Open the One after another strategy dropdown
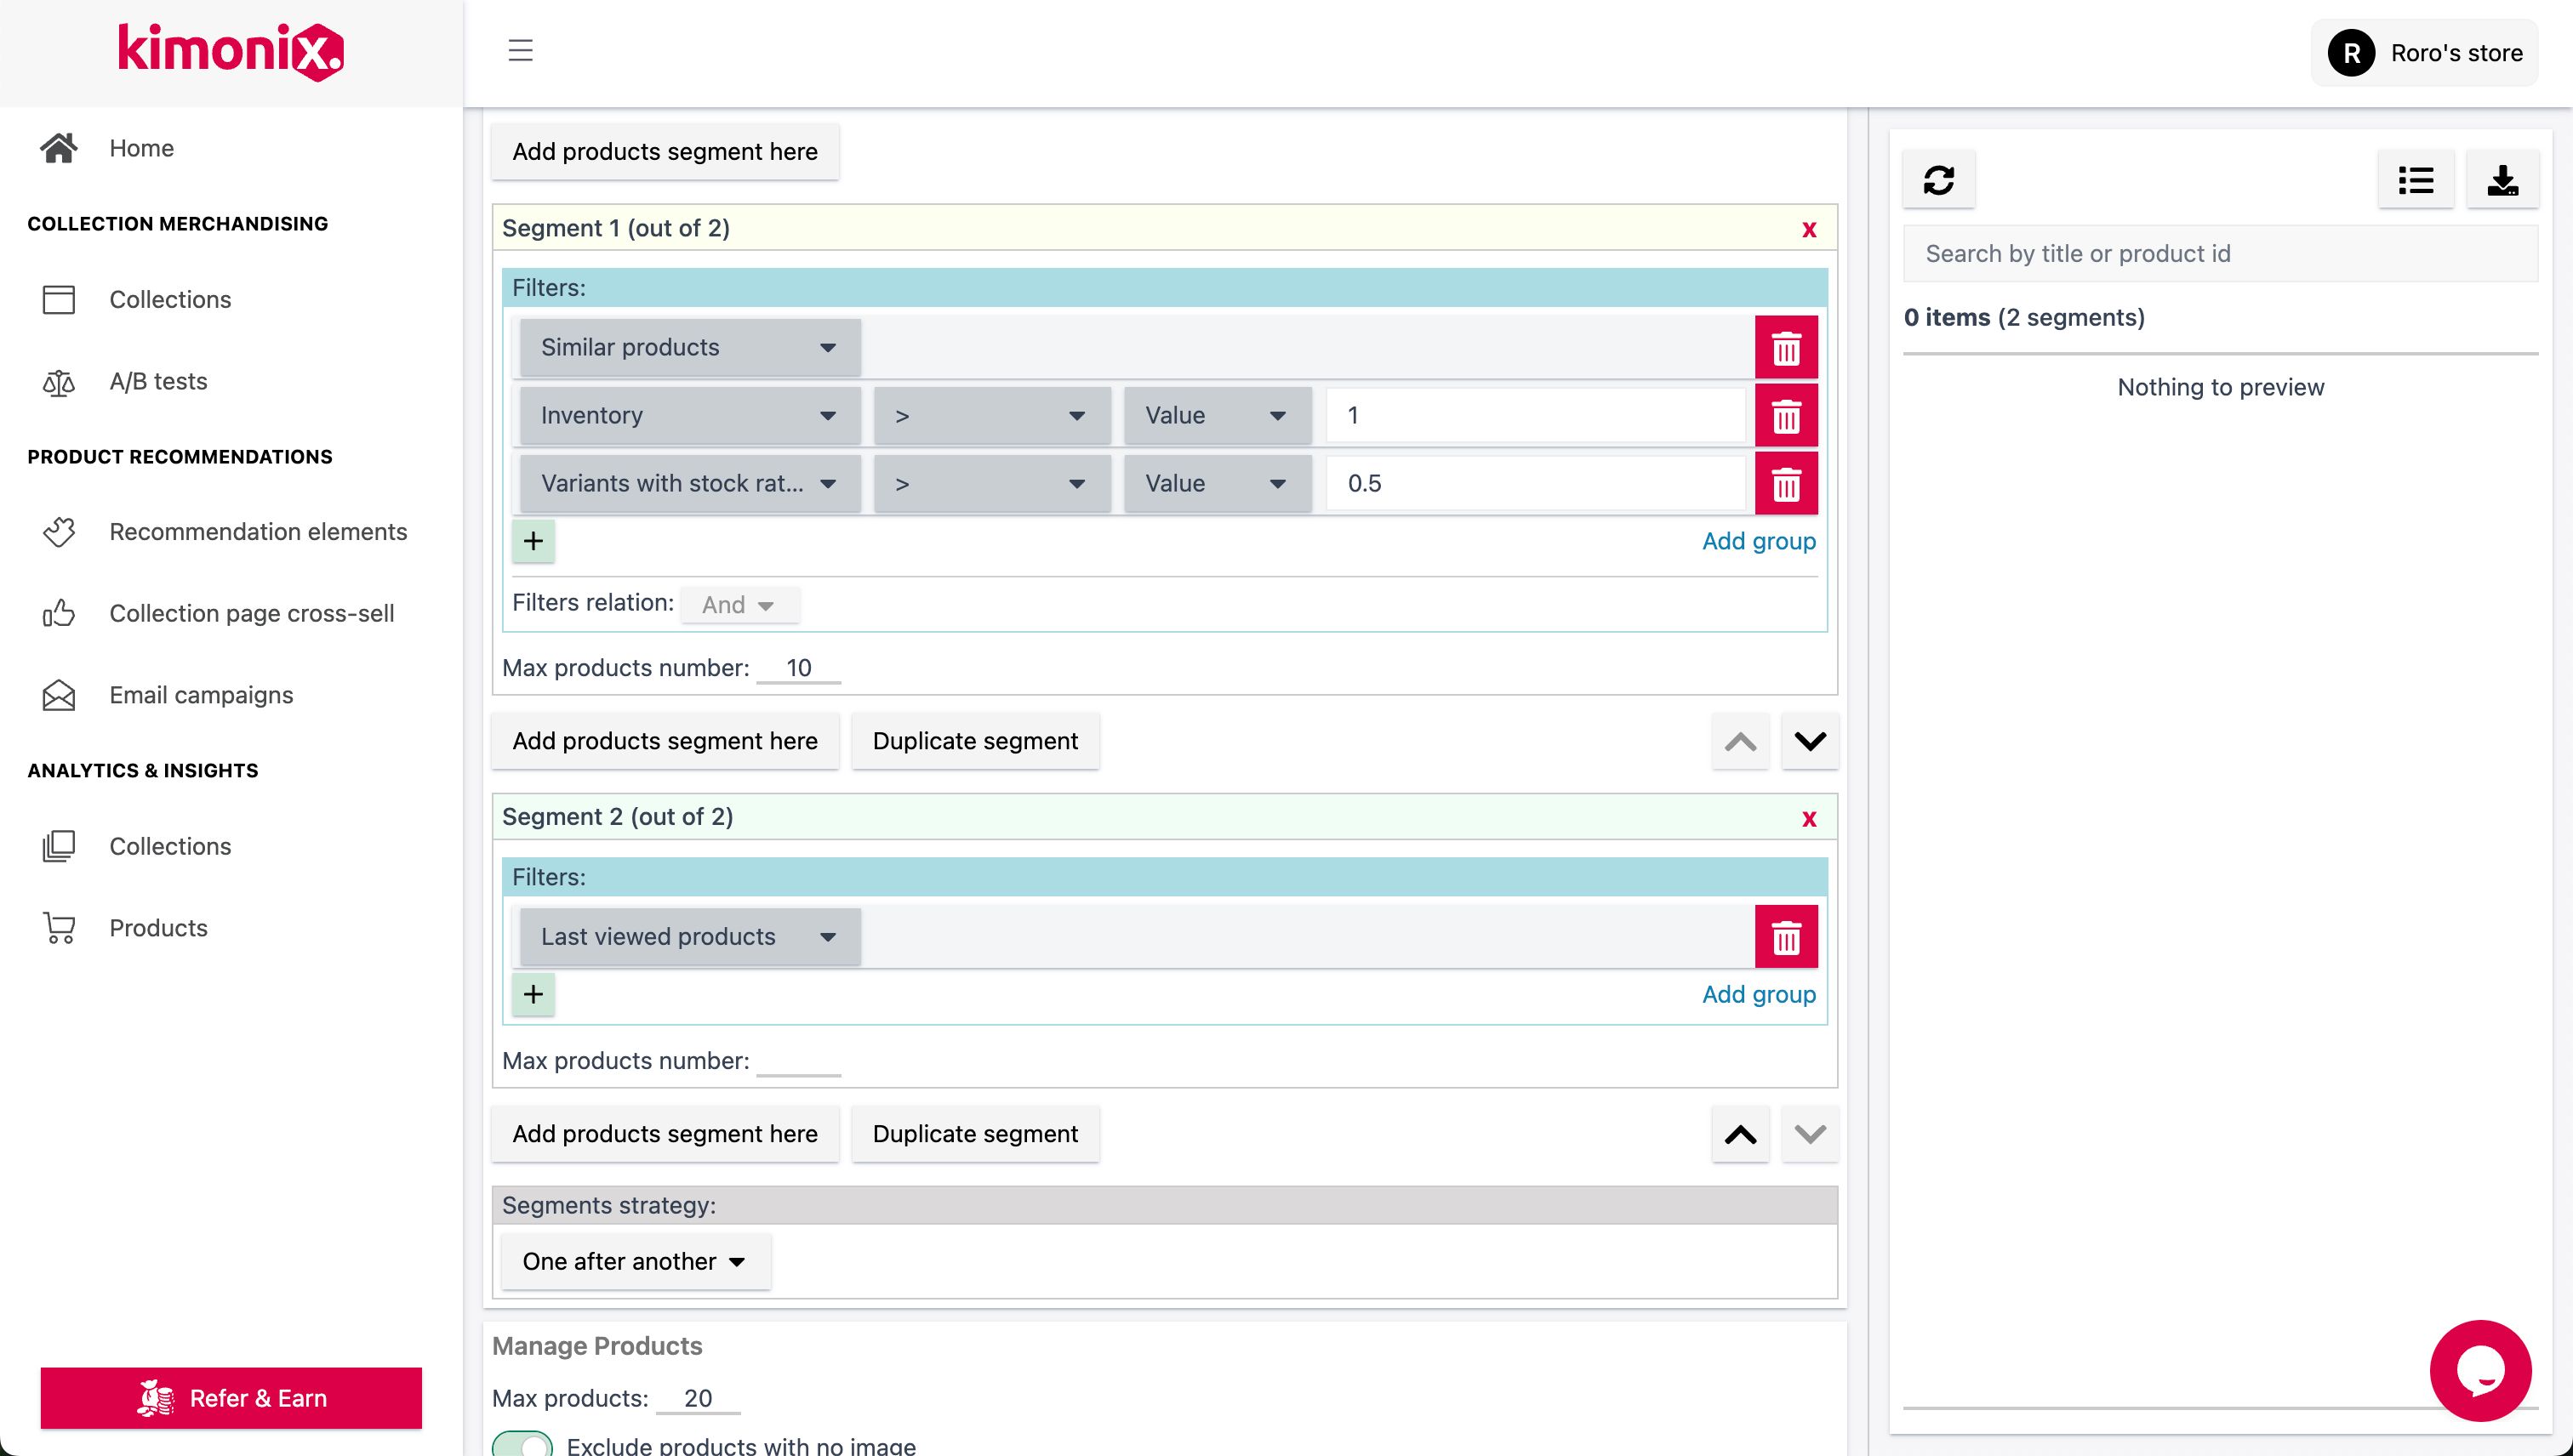Image resolution: width=2573 pixels, height=1456 pixels. tap(636, 1261)
